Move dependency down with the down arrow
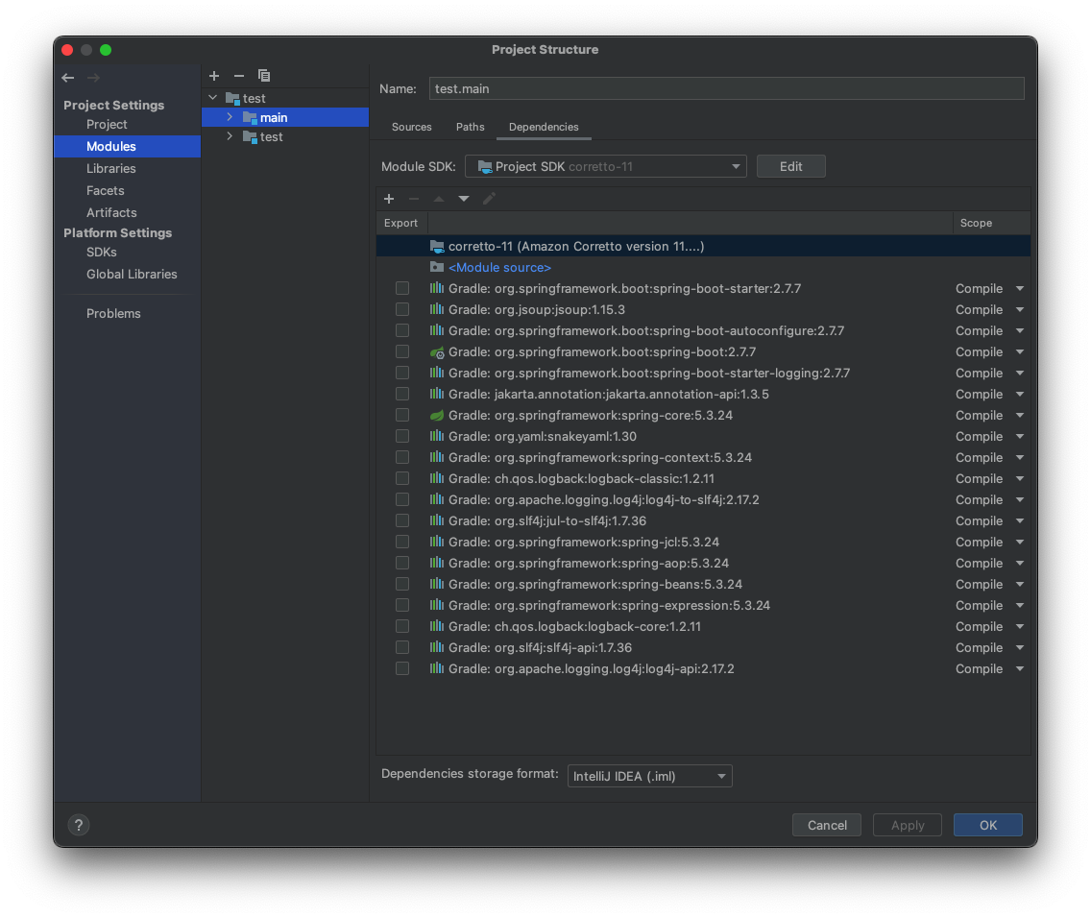 click(x=464, y=199)
